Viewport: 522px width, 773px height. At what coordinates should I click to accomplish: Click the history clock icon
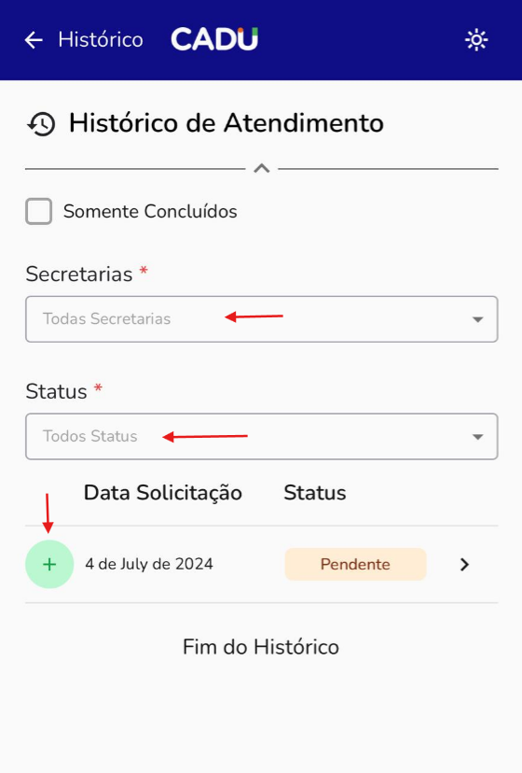pyautogui.click(x=41, y=124)
